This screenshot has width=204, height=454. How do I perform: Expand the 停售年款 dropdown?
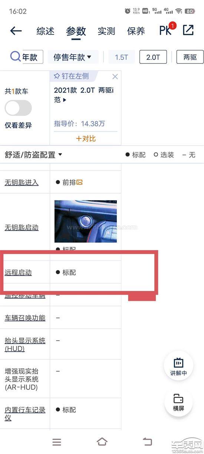point(73,57)
